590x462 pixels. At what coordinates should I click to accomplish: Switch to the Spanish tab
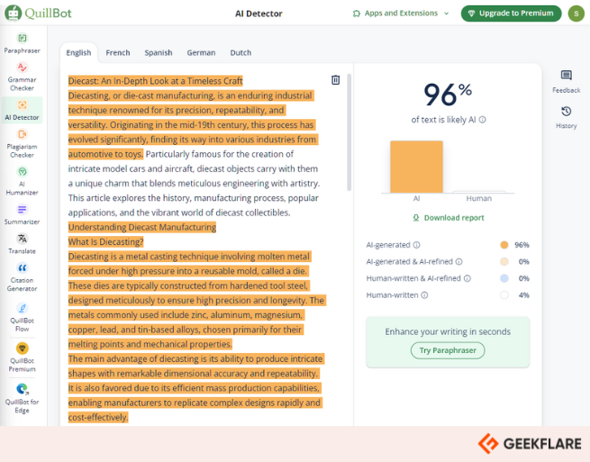point(159,52)
